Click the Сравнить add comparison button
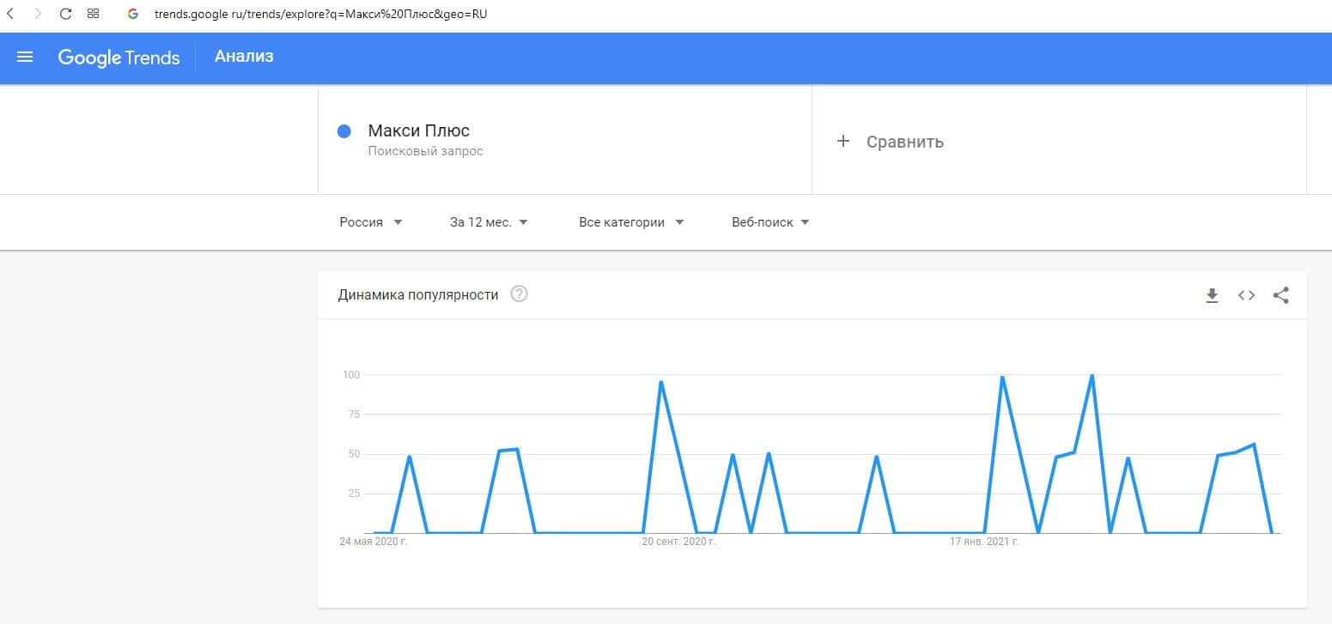This screenshot has height=624, width=1332. coord(891,142)
